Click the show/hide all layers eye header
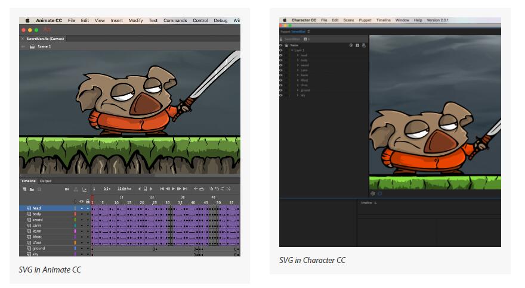 (81, 202)
